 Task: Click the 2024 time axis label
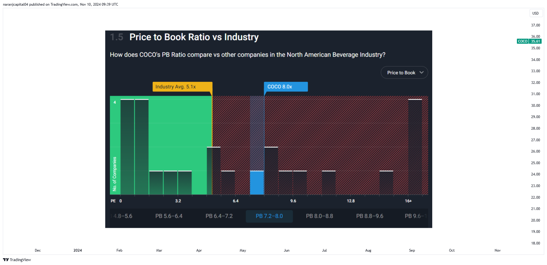point(78,250)
